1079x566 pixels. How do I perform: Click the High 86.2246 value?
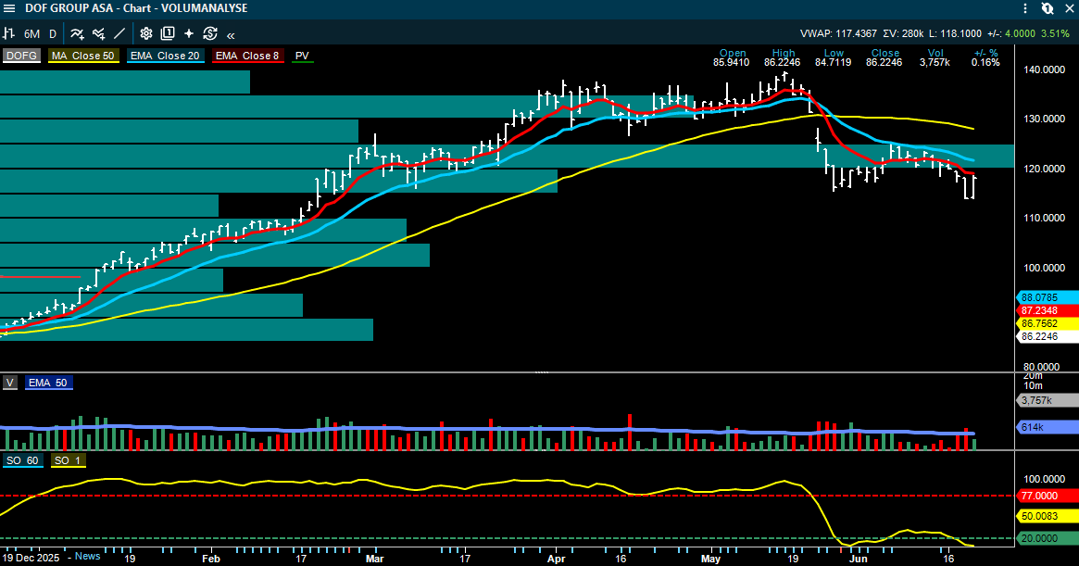coord(783,63)
